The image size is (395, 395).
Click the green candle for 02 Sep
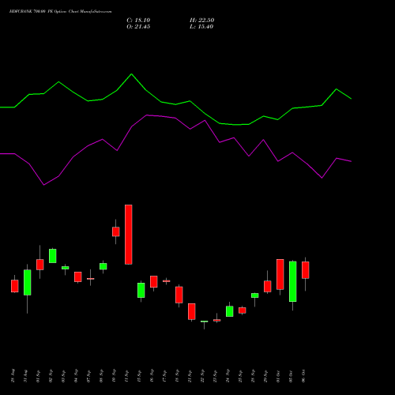[53, 256]
